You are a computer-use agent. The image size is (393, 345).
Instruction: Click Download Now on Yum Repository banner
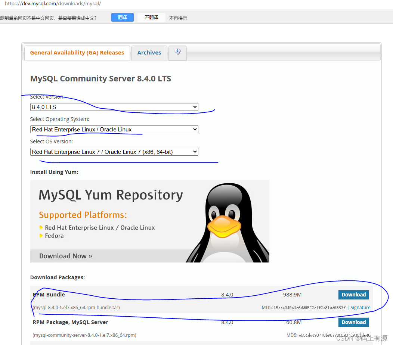coord(66,256)
